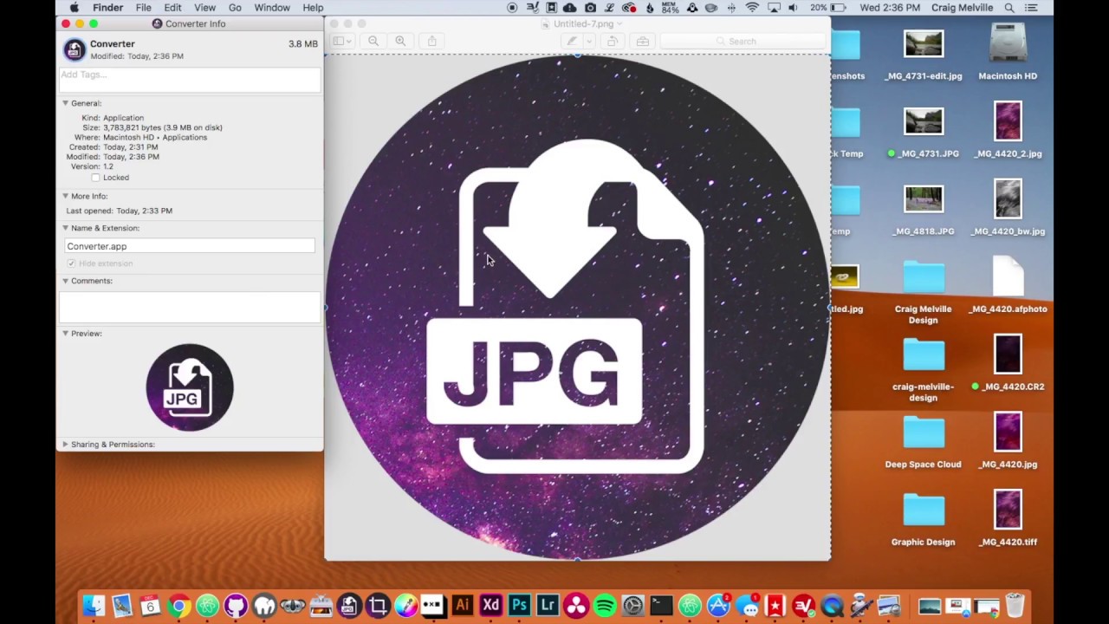Launch Photoshop from the dock
Screen dimensions: 1109x624
point(519,605)
